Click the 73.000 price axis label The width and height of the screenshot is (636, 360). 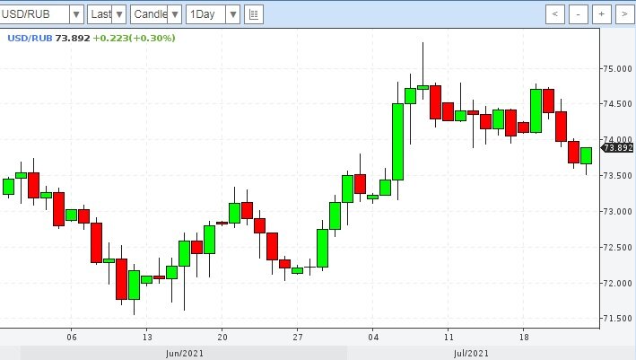pos(617,212)
